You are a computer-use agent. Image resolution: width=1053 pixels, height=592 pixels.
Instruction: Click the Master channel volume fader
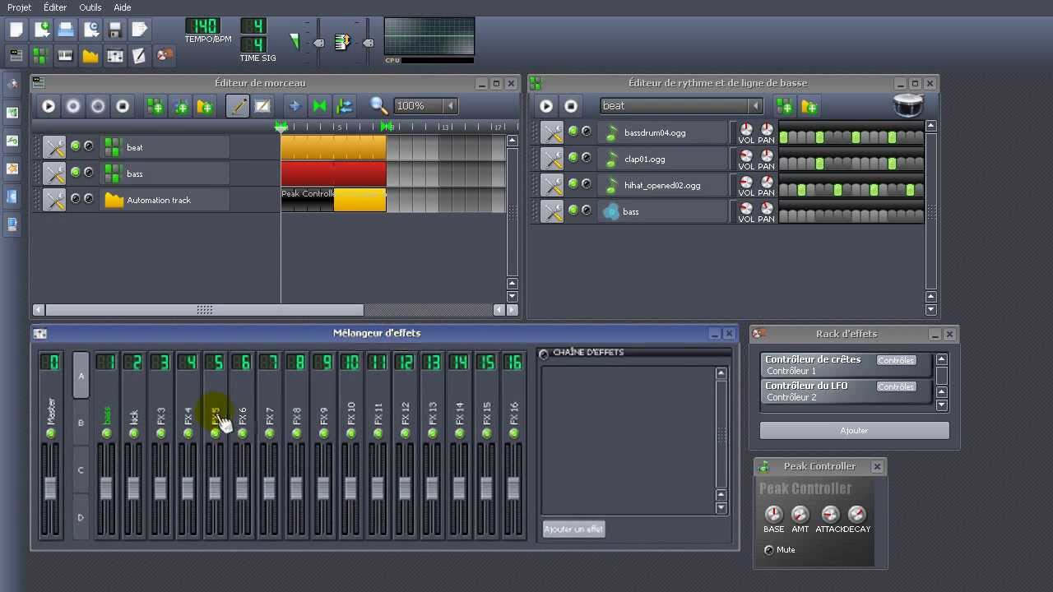point(50,487)
